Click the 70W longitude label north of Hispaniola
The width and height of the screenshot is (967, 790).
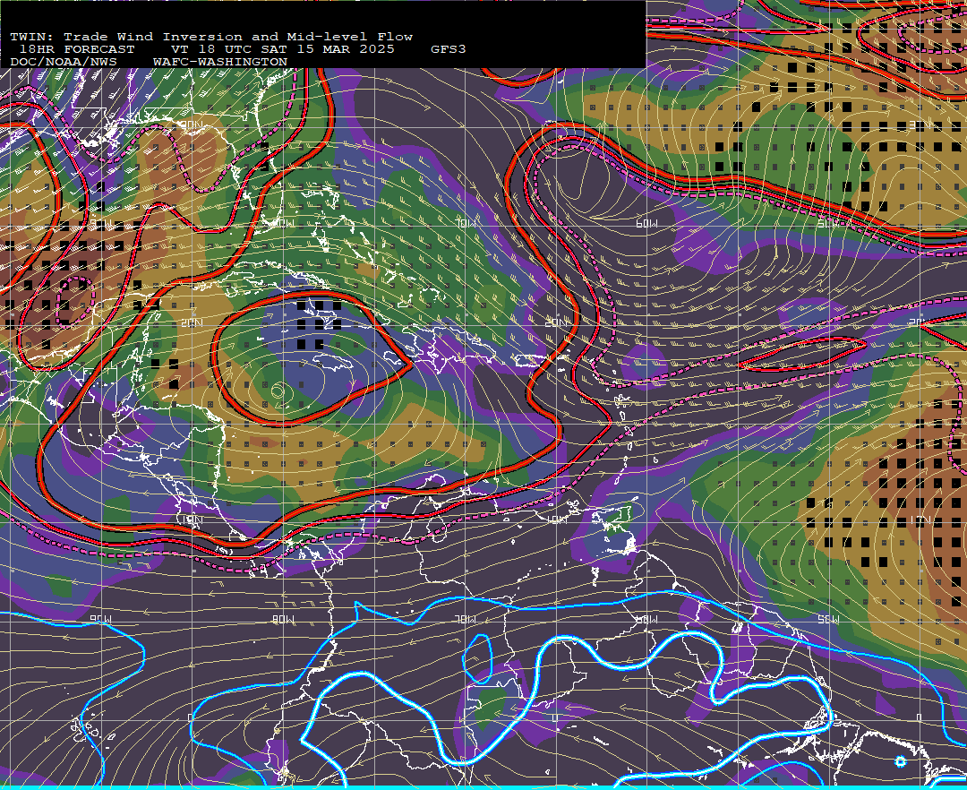(x=466, y=223)
